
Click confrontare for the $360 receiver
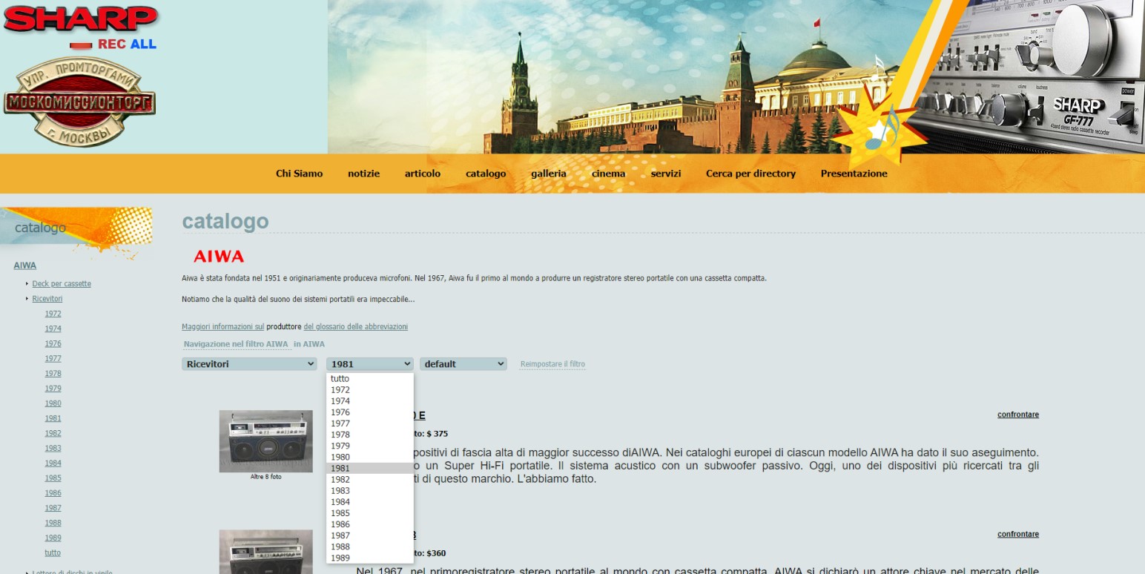(x=1018, y=534)
